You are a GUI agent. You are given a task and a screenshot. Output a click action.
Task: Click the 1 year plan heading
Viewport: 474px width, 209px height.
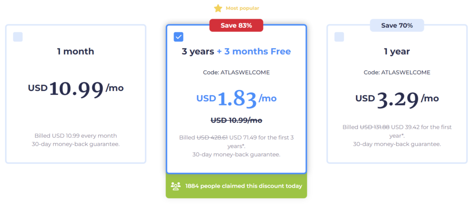(397, 51)
